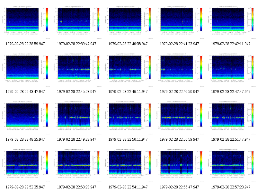Click the caption 1979-02-28 22:50:11.947
The height and width of the screenshot is (191, 257).
pos(128,139)
